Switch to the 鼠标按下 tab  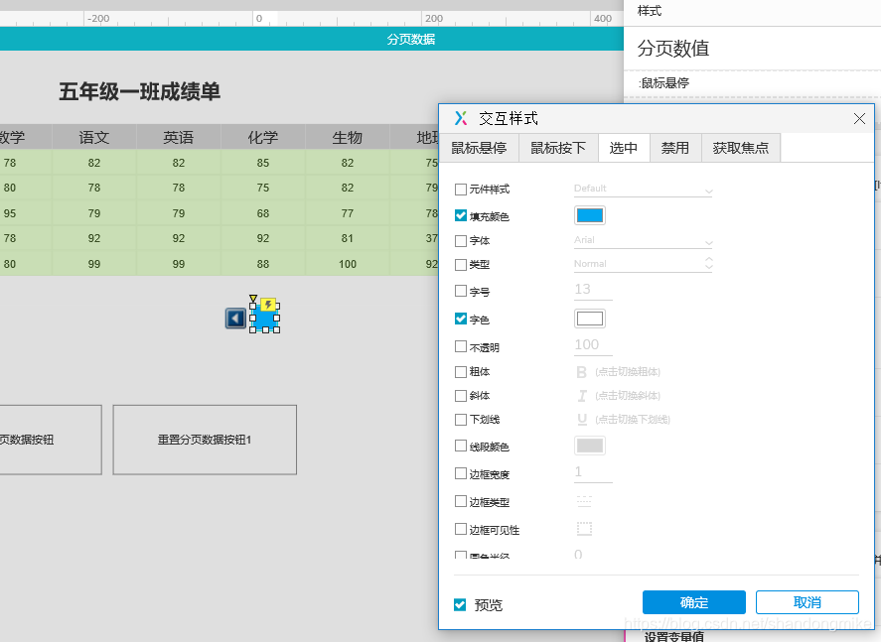coord(558,148)
